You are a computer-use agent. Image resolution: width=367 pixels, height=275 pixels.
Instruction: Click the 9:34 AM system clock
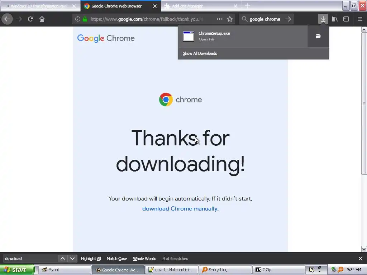pos(354,270)
